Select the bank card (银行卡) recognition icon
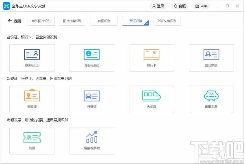 pyautogui.click(x=152, y=55)
